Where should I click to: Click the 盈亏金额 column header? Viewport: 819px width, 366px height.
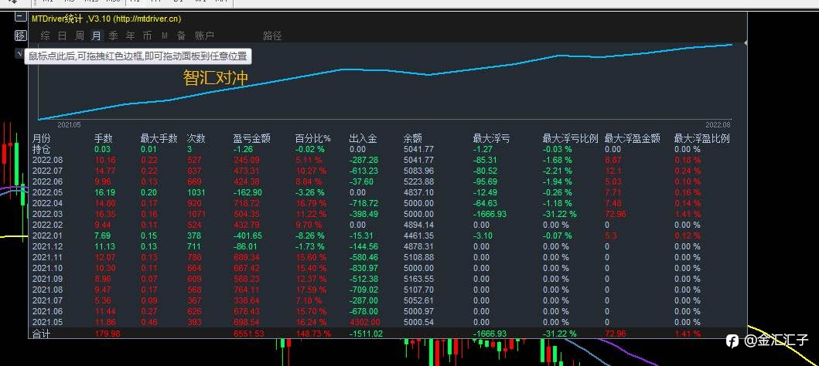(x=252, y=139)
